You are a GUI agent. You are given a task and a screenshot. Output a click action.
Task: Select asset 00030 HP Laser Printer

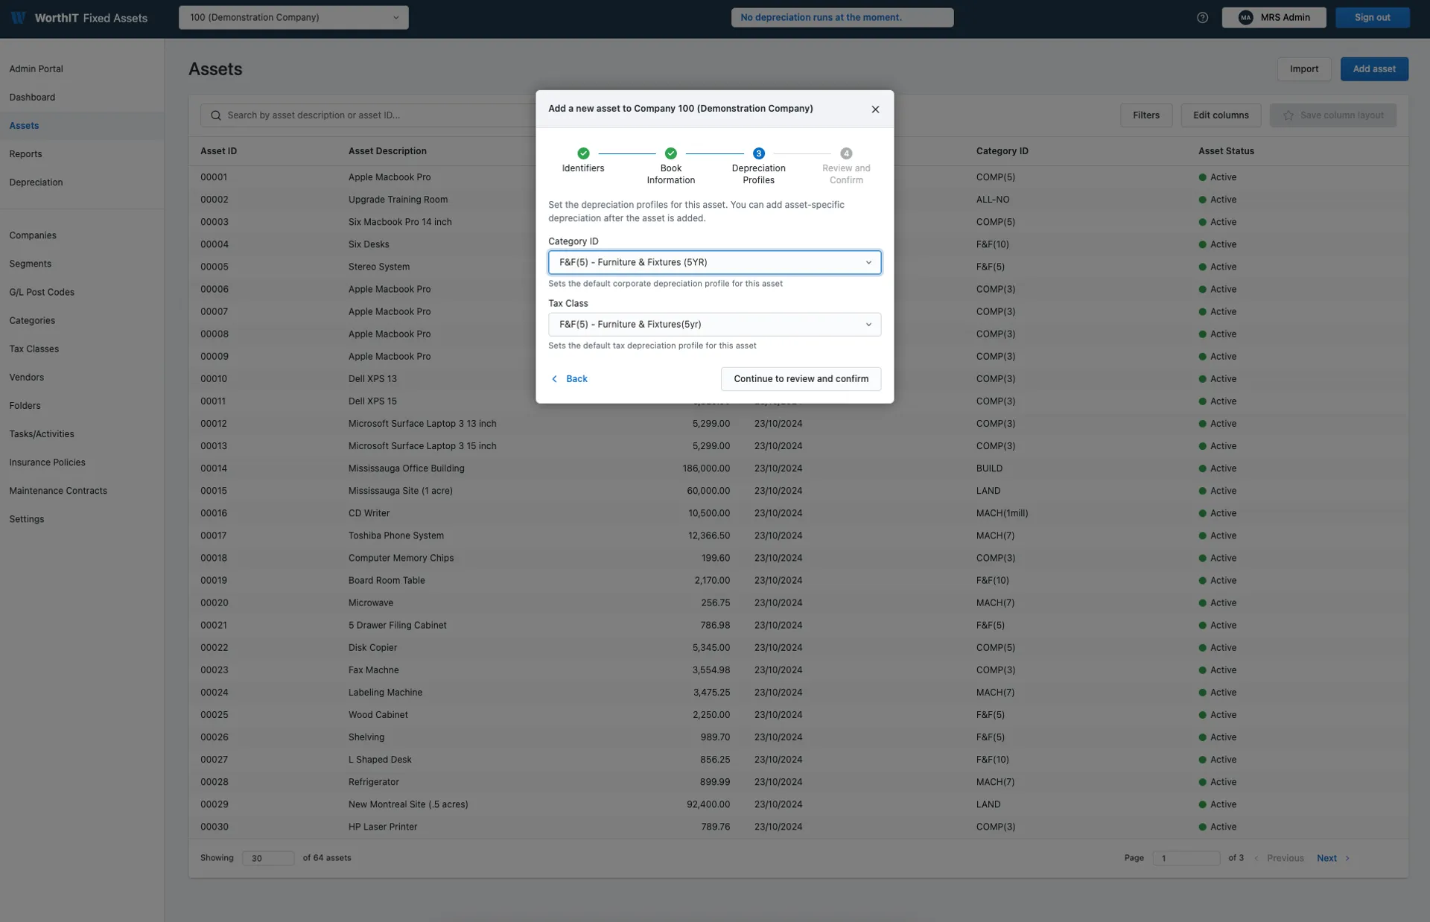click(798, 826)
